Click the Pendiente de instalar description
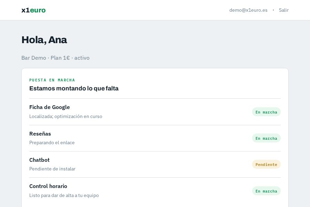The width and height of the screenshot is (310, 207). [x=52, y=169]
